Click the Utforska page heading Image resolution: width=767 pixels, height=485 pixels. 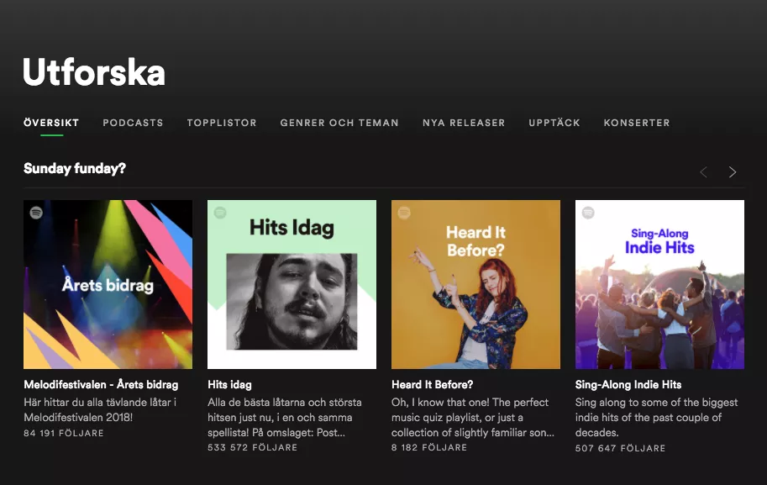(x=93, y=72)
